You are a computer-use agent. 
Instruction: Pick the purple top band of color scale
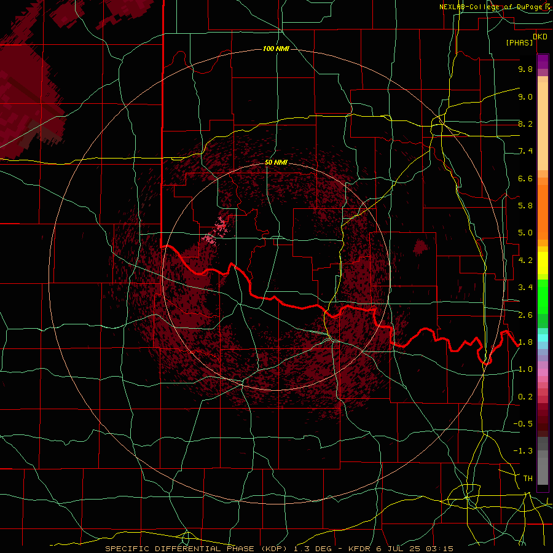point(543,61)
